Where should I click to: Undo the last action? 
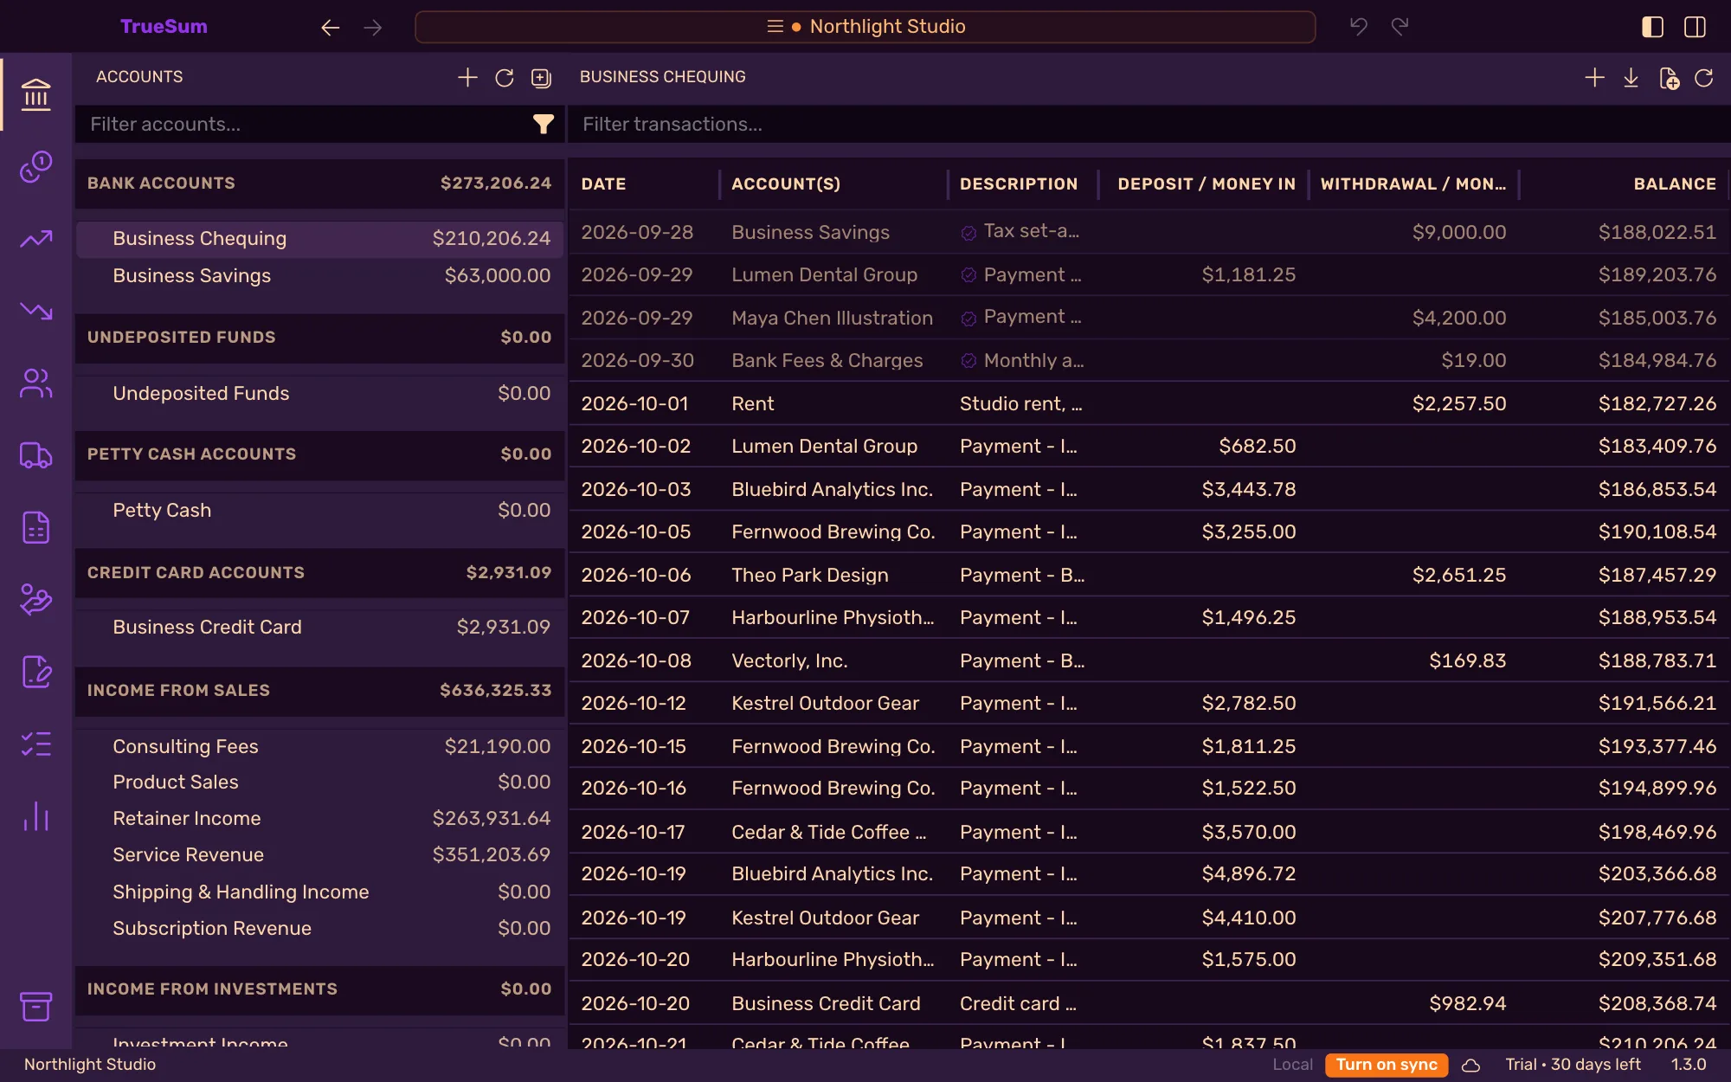(1359, 27)
